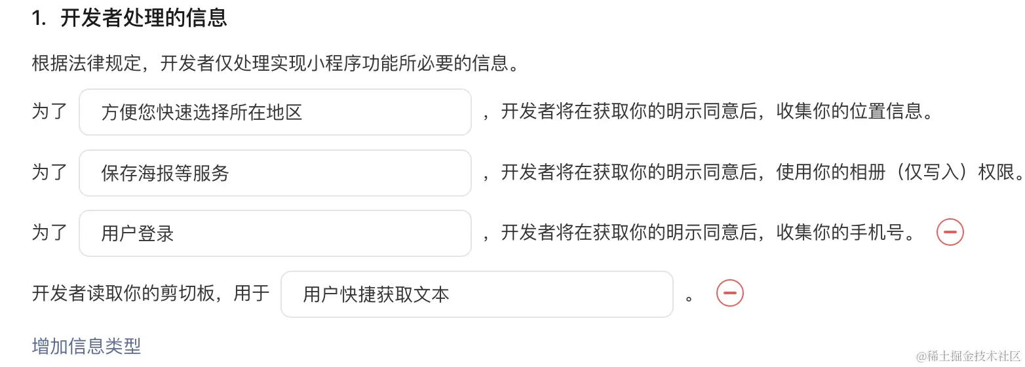Focus the 保存海报等服务 input field
The image size is (1025, 367).
click(x=275, y=173)
